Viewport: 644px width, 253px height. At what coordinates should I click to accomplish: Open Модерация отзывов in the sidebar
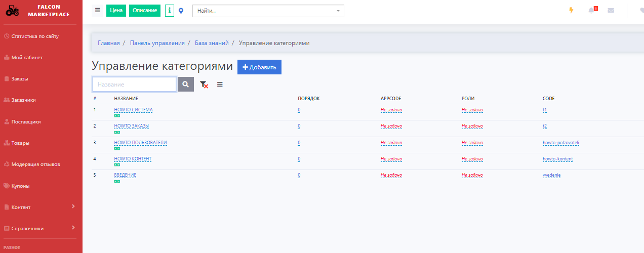click(x=35, y=164)
